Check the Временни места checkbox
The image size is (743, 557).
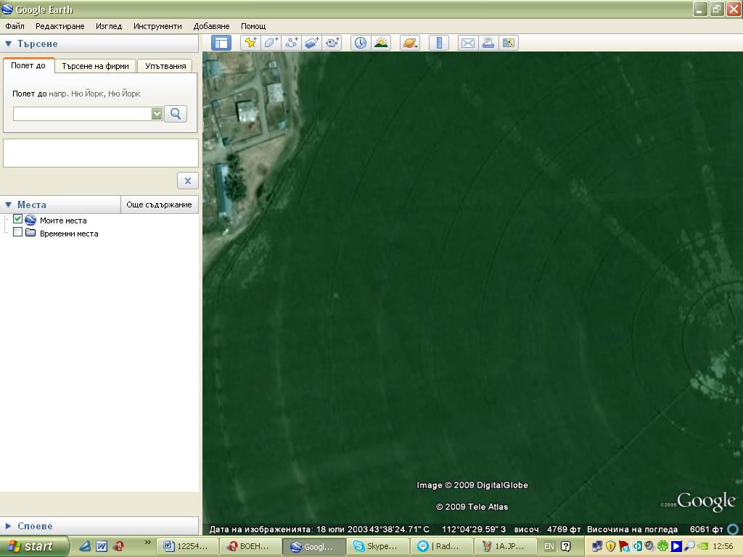click(x=18, y=233)
